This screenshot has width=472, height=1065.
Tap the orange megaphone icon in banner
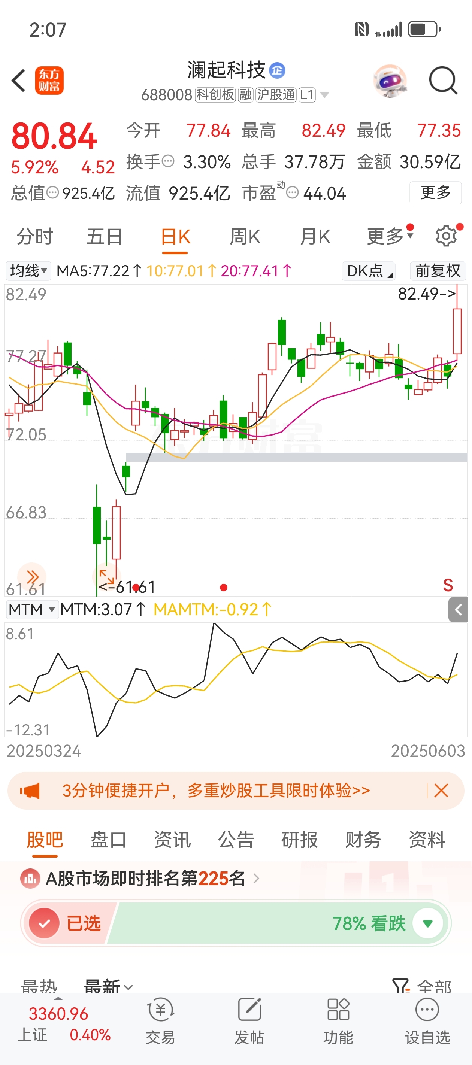[x=30, y=791]
